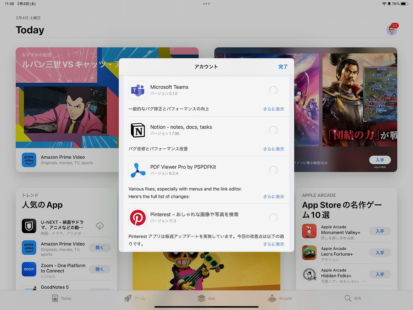Open the 団結の力 game screenshot

point(360,100)
